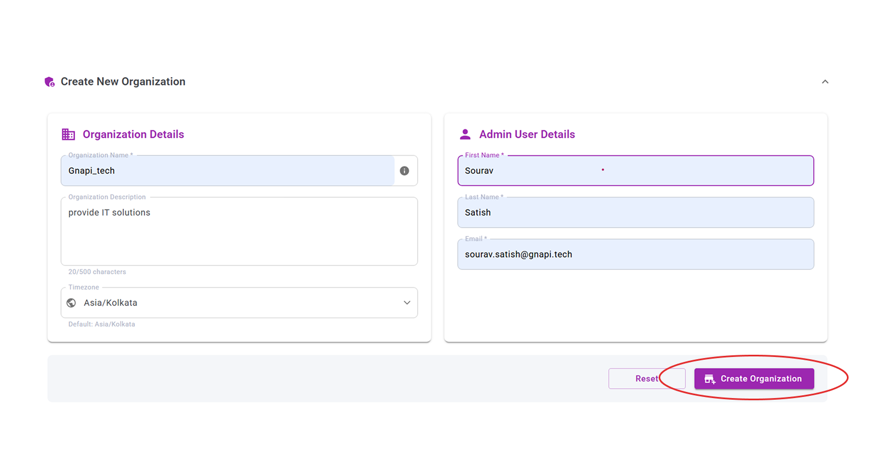893x473 pixels.
Task: Click the Create New Organization panel title
Action: [123, 82]
